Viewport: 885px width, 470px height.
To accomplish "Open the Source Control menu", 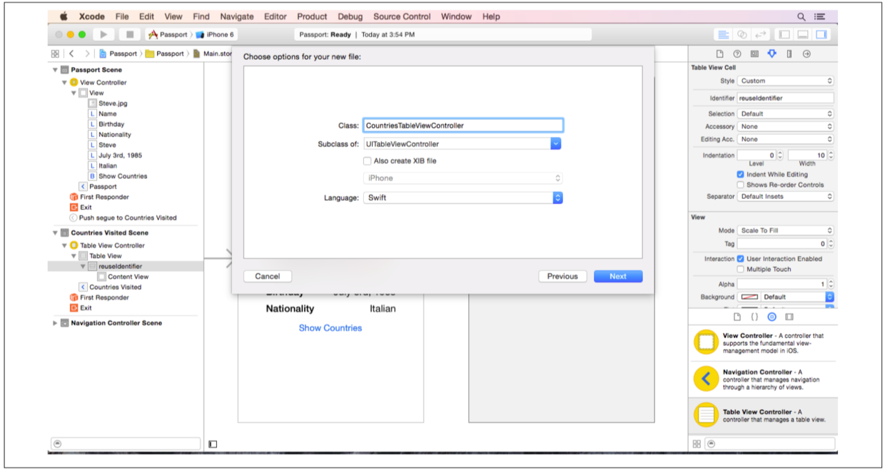I will pos(403,16).
